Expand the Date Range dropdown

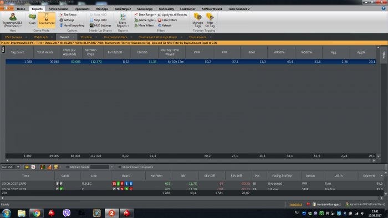coord(145,15)
